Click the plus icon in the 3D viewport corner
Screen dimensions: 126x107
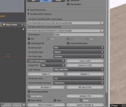coord(23,29)
